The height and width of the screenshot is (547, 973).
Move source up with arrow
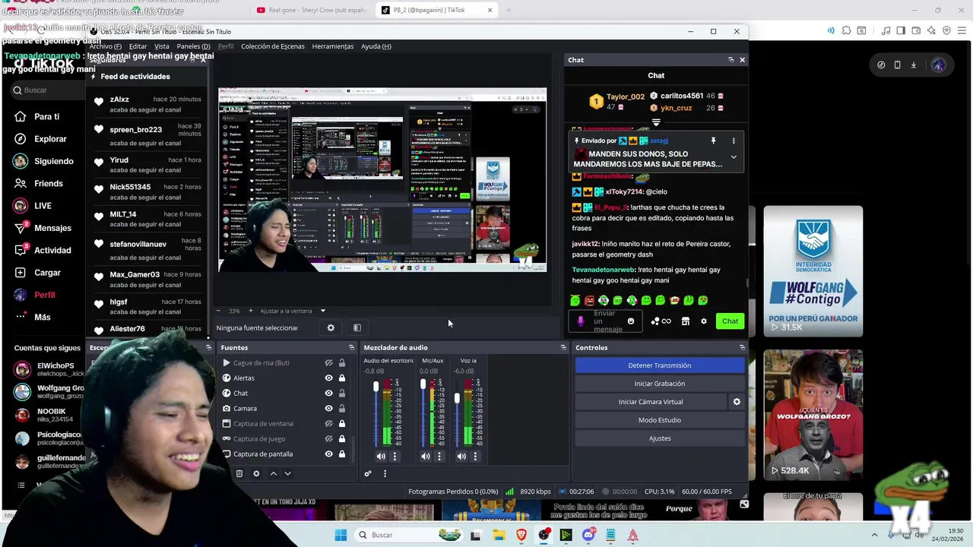pyautogui.click(x=274, y=474)
